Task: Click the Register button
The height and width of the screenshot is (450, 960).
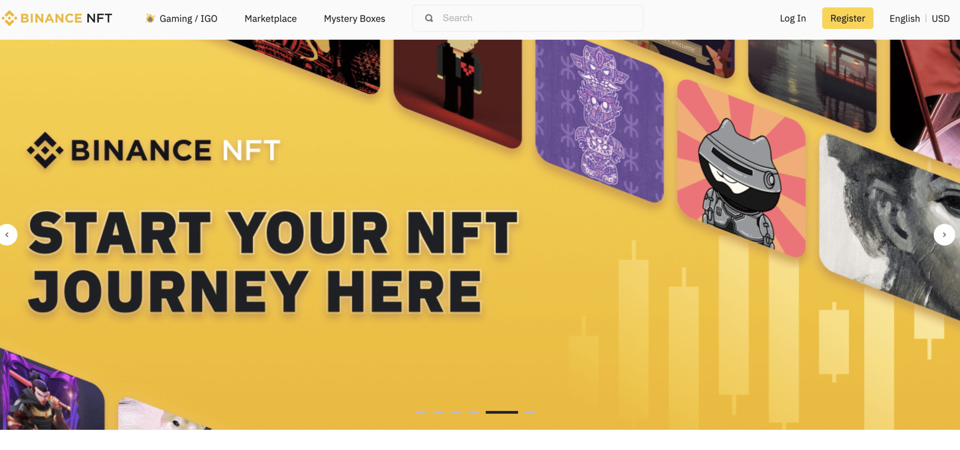Action: click(848, 18)
